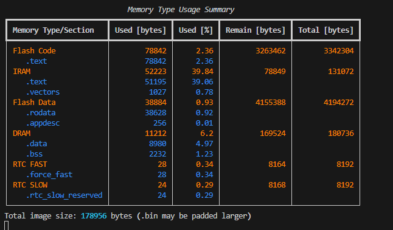Click the Used [%] column header
The image size is (393, 230).
pyautogui.click(x=195, y=30)
